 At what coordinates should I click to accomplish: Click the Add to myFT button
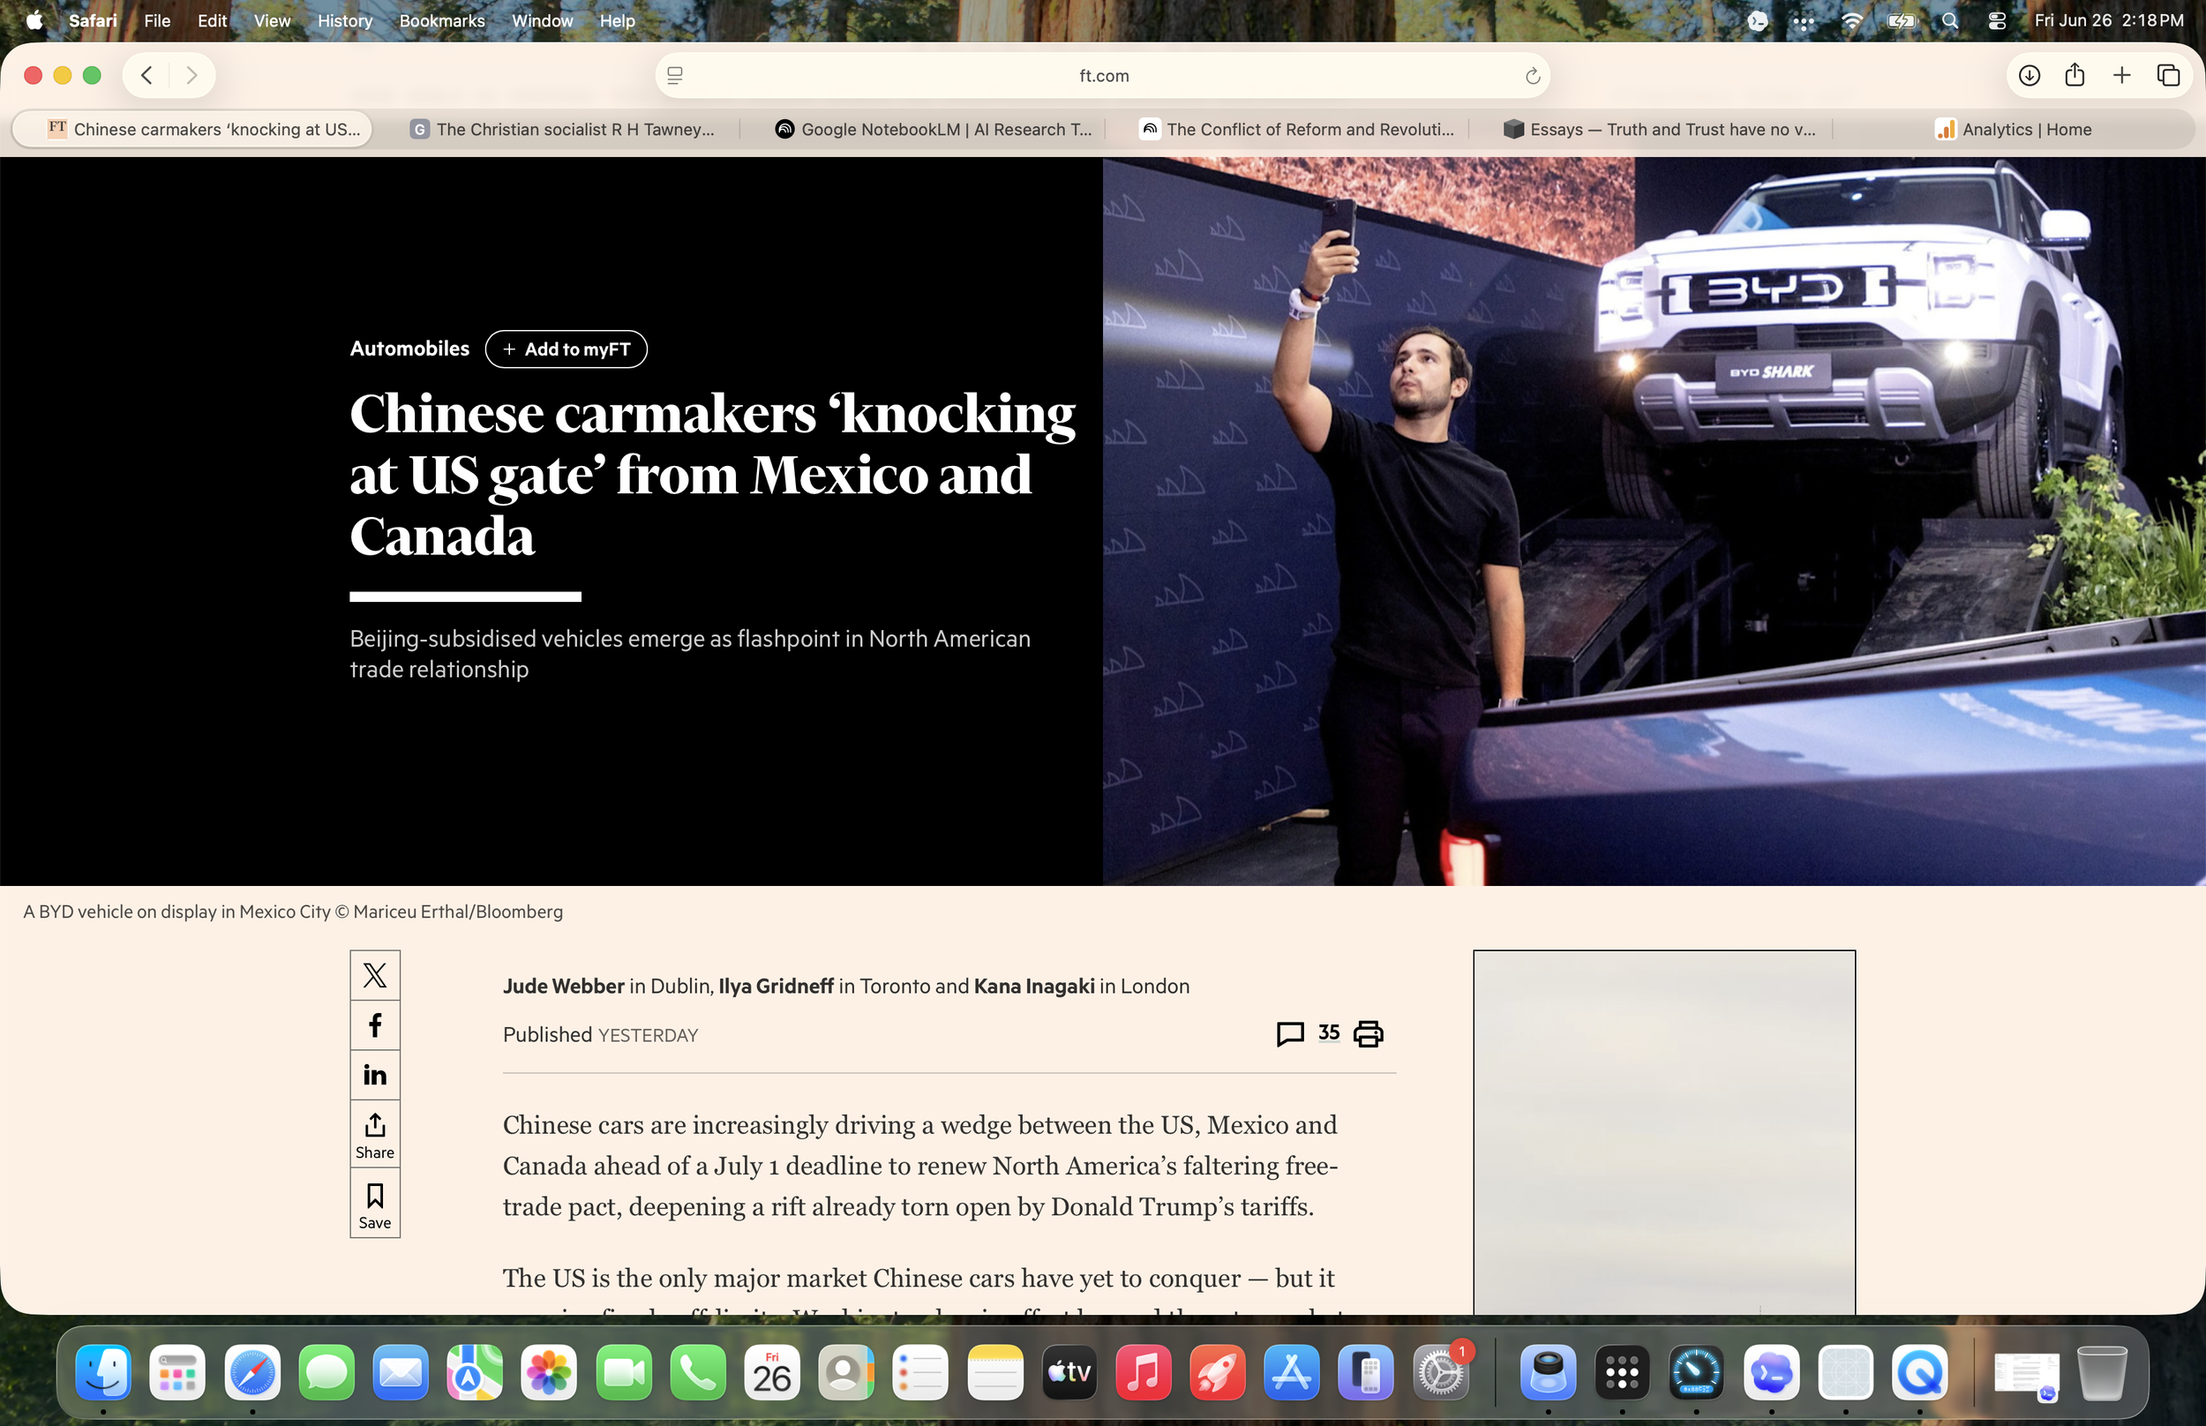[x=566, y=349]
